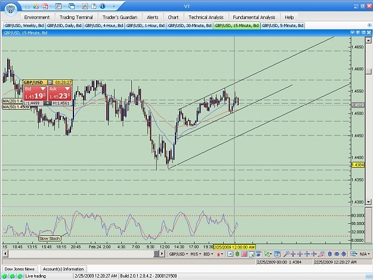This screenshot has height=280, width=373.
Task: Switch to the GBP/USD 4-Hour chart tab
Action: click(104, 26)
